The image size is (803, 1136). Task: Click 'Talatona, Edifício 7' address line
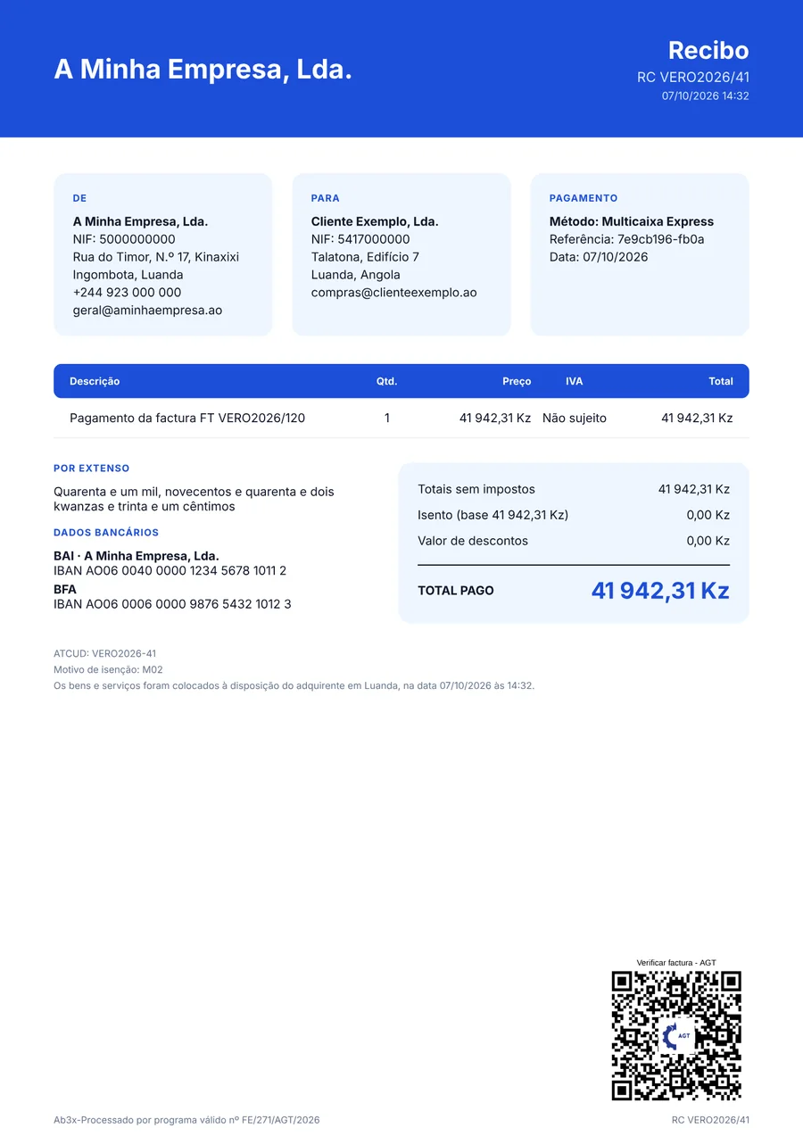pyautogui.click(x=365, y=257)
